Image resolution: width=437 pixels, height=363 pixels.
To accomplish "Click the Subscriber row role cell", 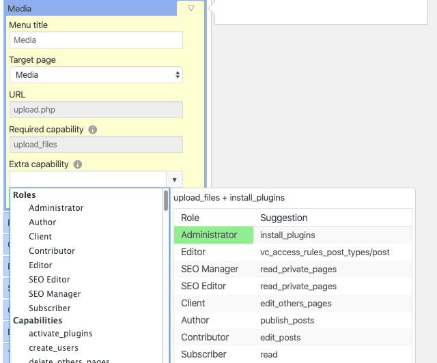I will click(214, 354).
